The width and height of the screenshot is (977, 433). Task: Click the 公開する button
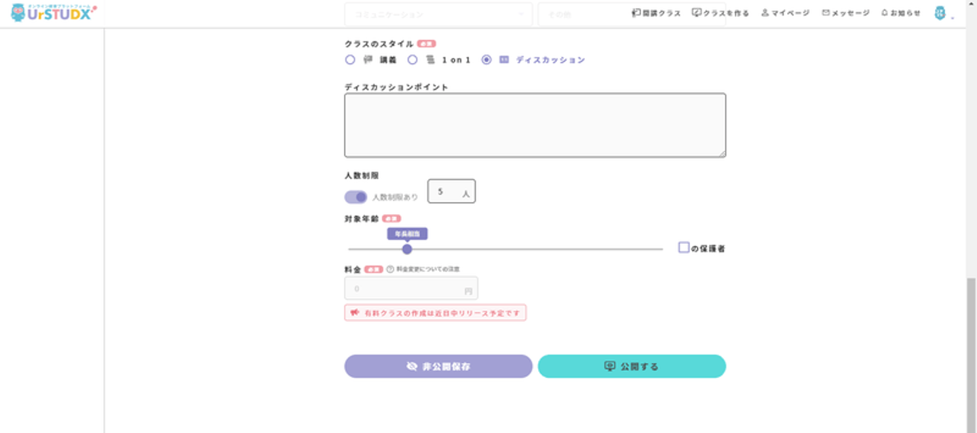632,366
